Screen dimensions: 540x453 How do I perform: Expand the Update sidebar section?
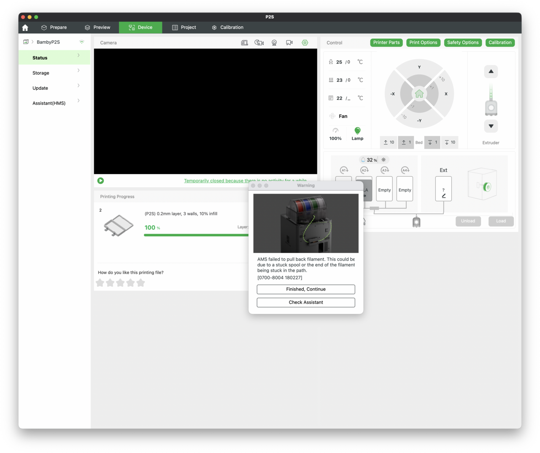click(x=54, y=88)
